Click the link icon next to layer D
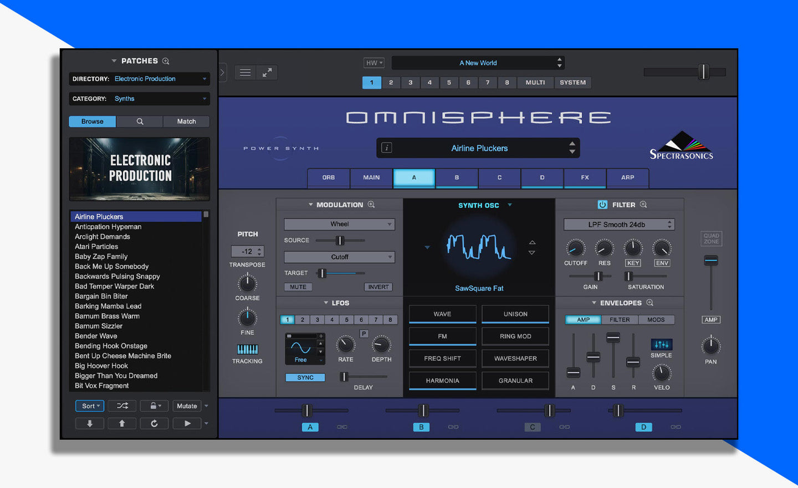Screen dimensions: 798x488 (676, 427)
